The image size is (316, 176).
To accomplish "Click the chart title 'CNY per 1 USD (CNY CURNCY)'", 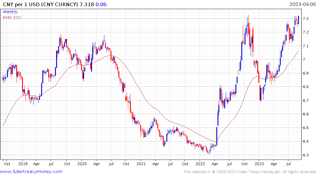I will 40,4.
